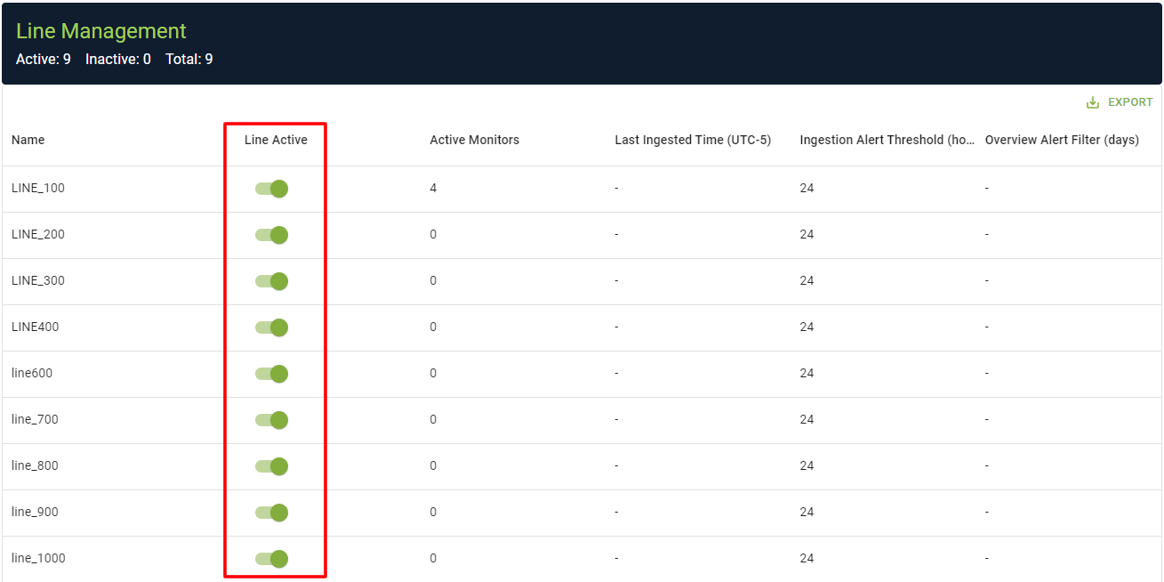Toggle line_800 active state

click(x=272, y=466)
